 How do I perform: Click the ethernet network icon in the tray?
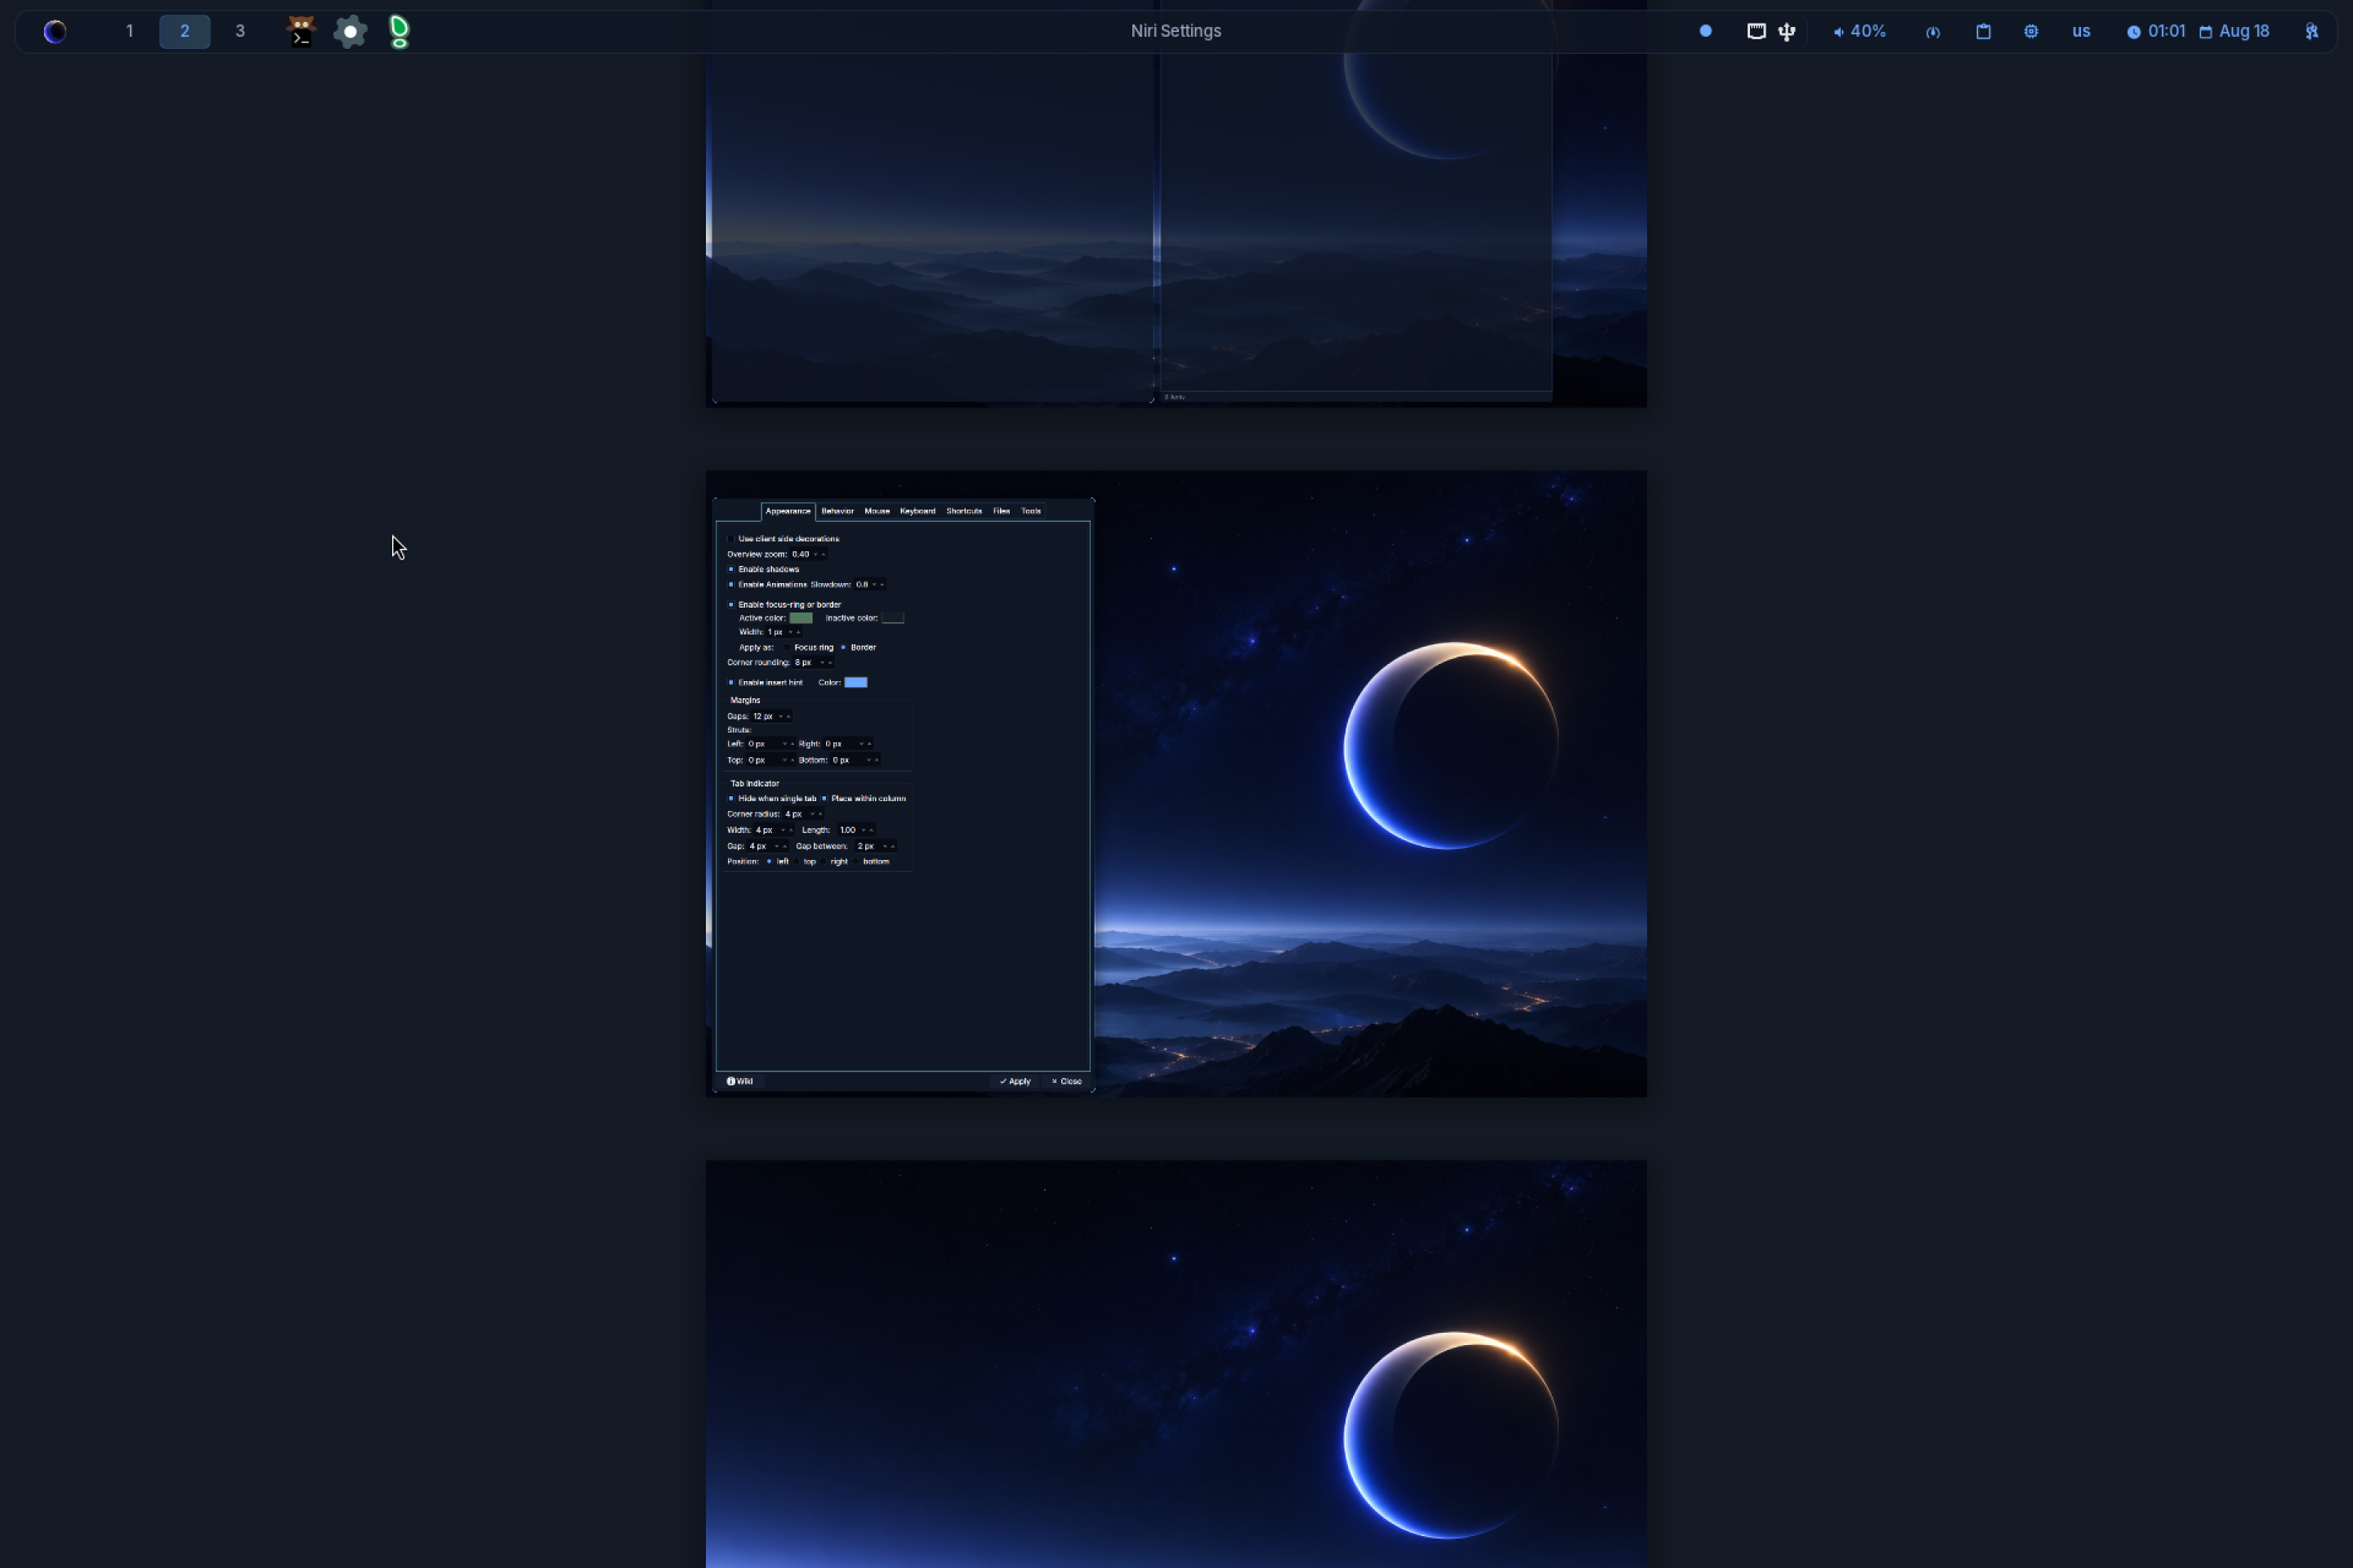pos(1756,31)
